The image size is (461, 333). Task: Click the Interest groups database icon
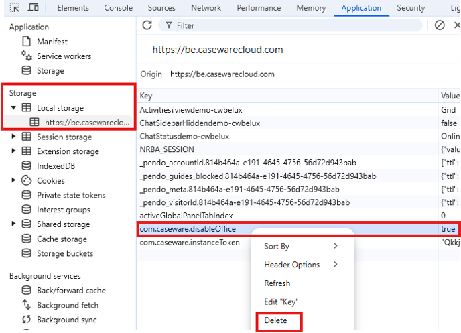coord(26,210)
